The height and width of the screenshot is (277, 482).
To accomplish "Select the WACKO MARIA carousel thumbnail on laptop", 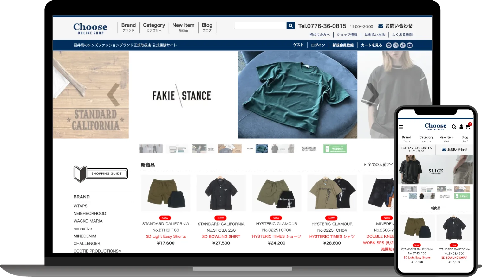I will [309, 149].
